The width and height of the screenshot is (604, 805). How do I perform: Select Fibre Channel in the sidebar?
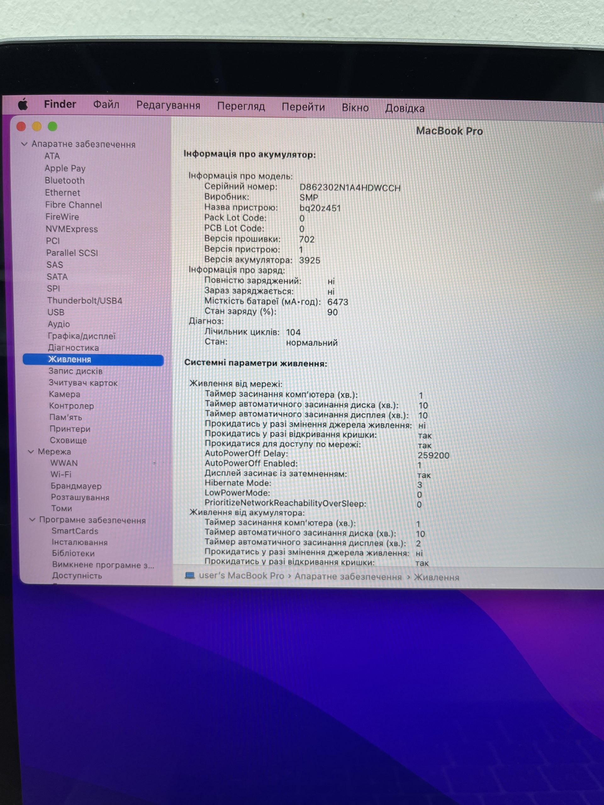[74, 205]
